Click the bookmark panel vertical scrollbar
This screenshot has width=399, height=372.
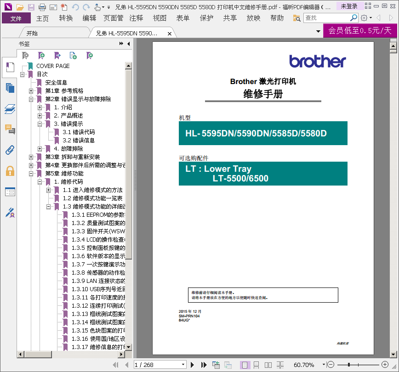129,164
